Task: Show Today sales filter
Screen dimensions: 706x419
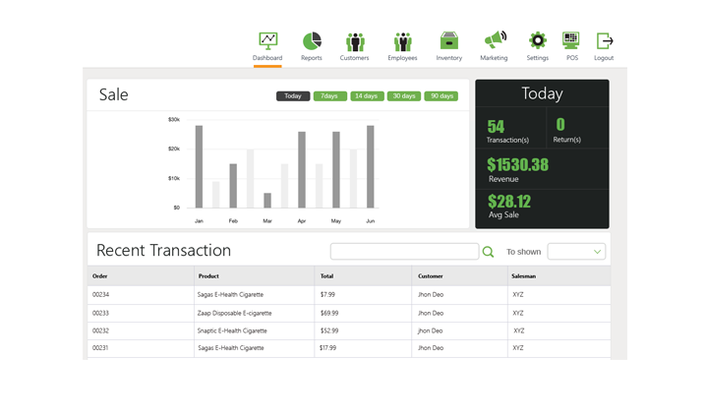Action: click(293, 96)
